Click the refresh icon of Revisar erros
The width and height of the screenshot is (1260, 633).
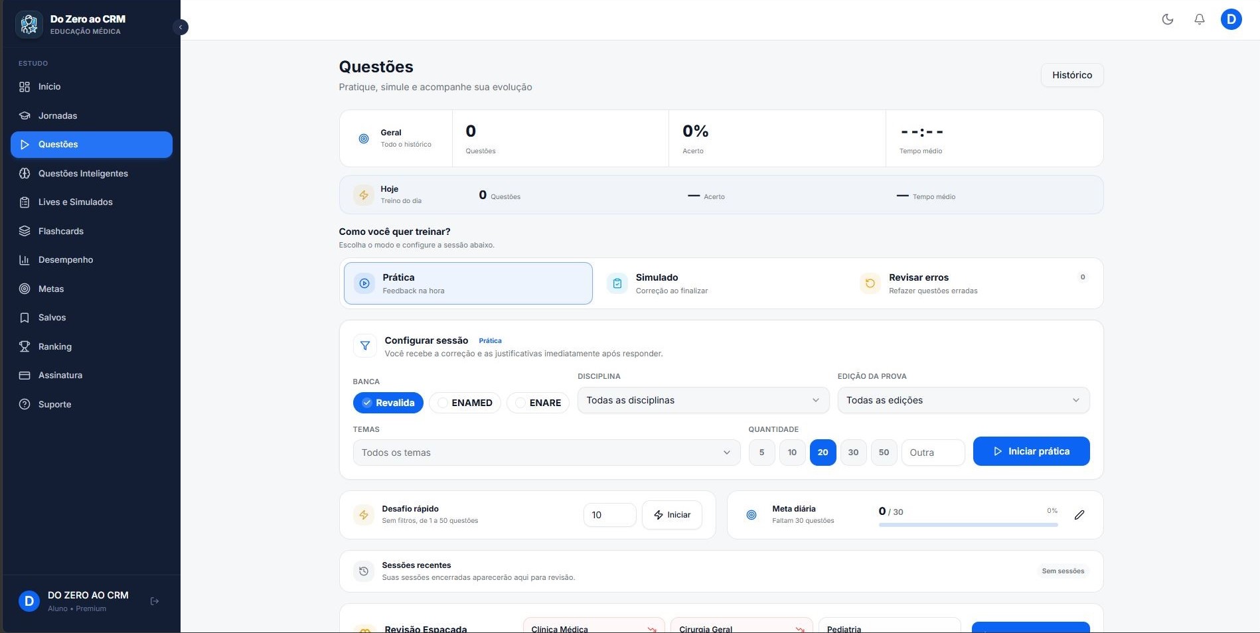pyautogui.click(x=870, y=283)
